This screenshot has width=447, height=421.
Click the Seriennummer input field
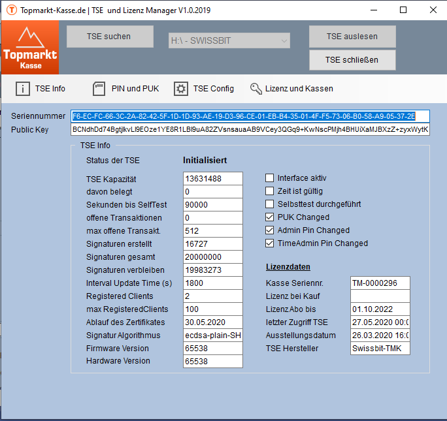(x=250, y=116)
